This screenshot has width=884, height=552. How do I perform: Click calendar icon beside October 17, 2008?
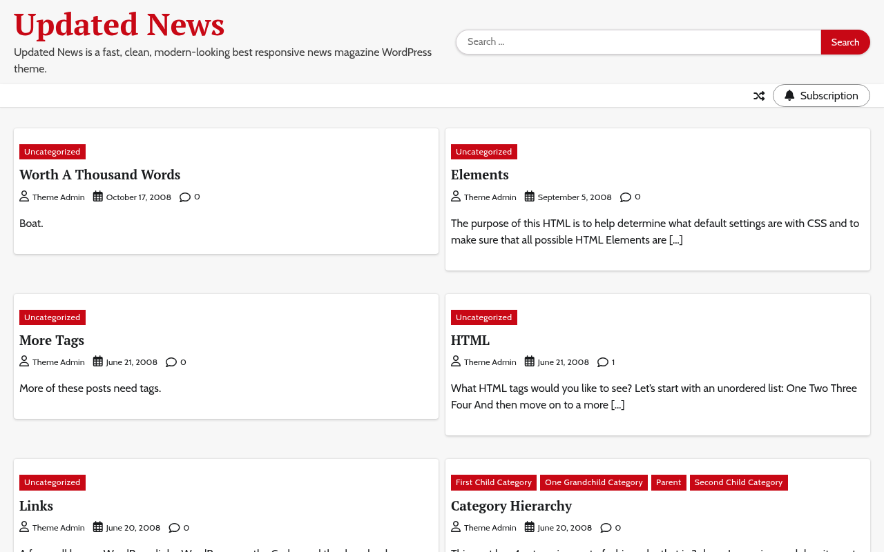(98, 197)
